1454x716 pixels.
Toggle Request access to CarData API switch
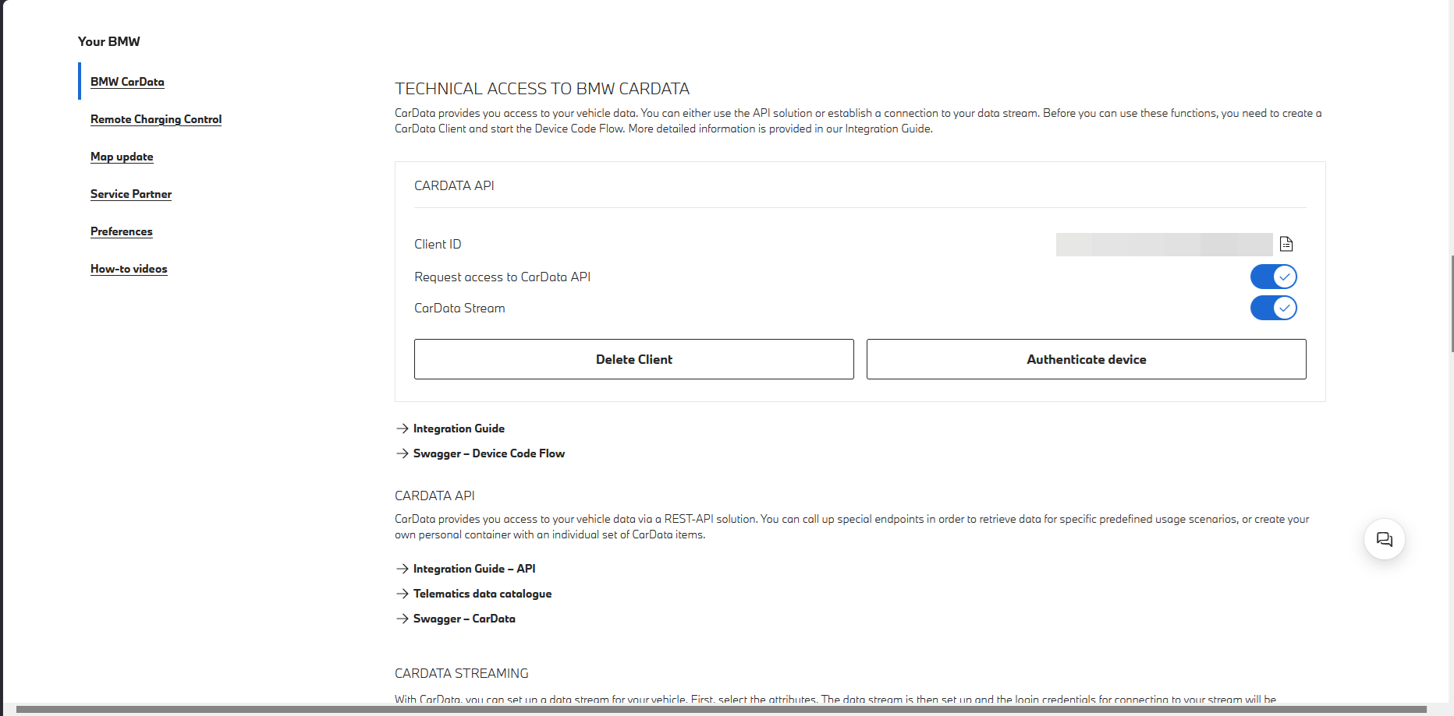click(1274, 277)
